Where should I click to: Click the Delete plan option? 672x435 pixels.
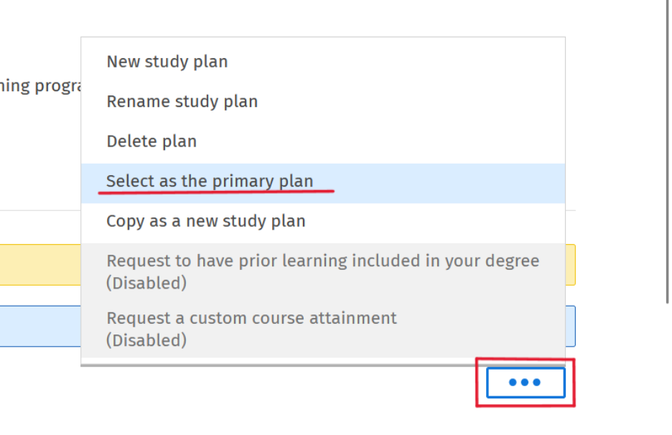(322, 141)
